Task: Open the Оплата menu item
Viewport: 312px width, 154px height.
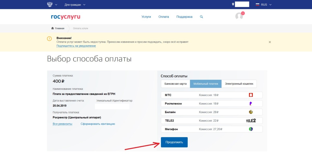Action: tap(164, 17)
